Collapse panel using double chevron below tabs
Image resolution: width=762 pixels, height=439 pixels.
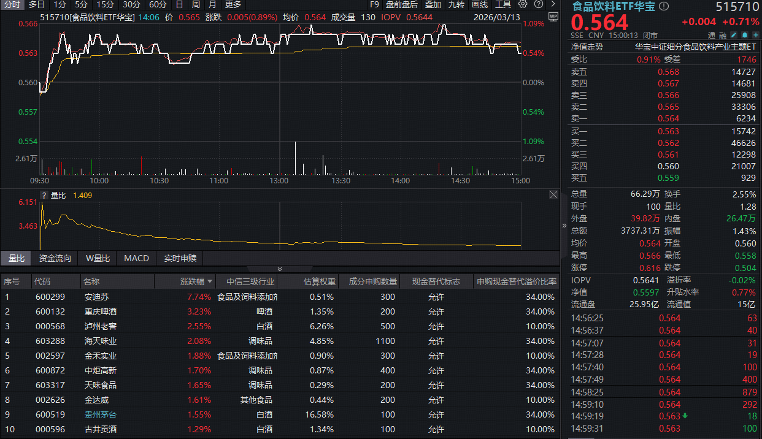pyautogui.click(x=280, y=269)
